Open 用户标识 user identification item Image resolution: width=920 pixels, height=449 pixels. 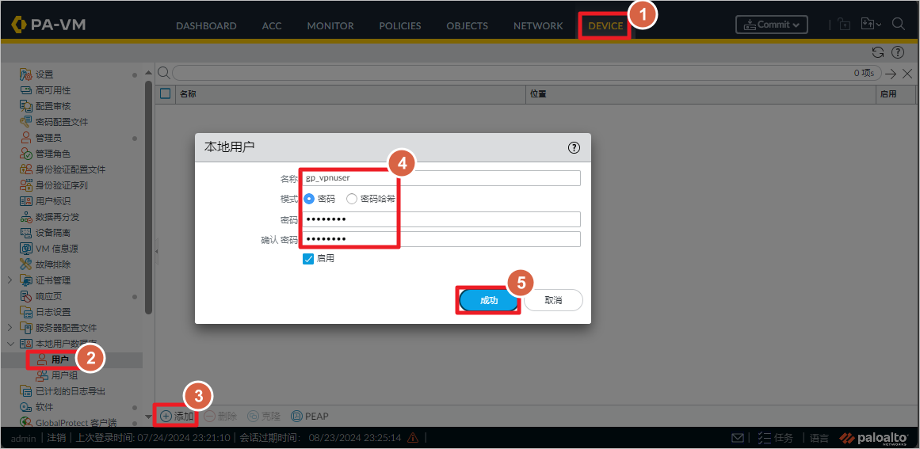[53, 201]
